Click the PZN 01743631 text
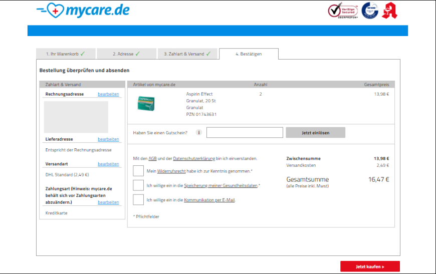This screenshot has height=274, width=436. coord(201,114)
